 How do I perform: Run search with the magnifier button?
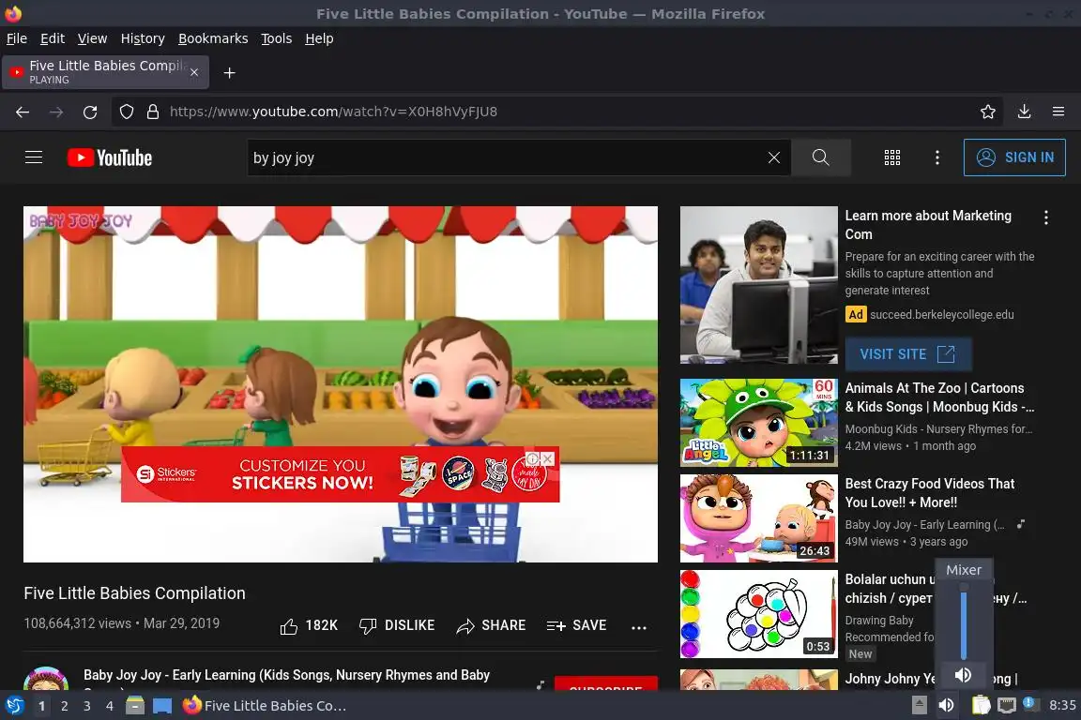click(820, 157)
